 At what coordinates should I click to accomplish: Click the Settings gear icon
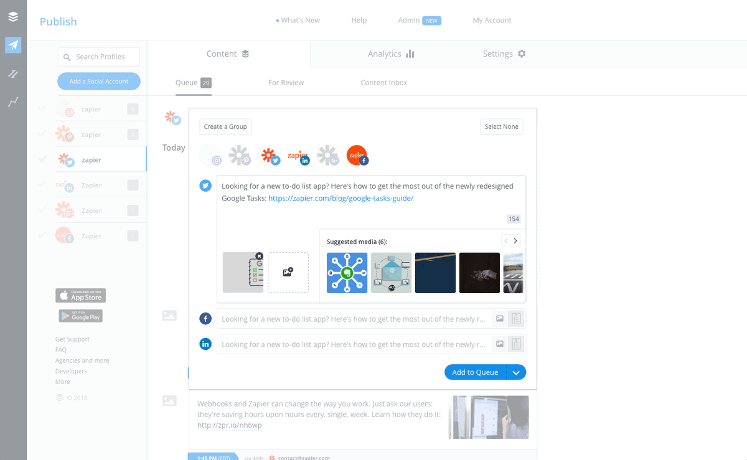pyautogui.click(x=522, y=54)
